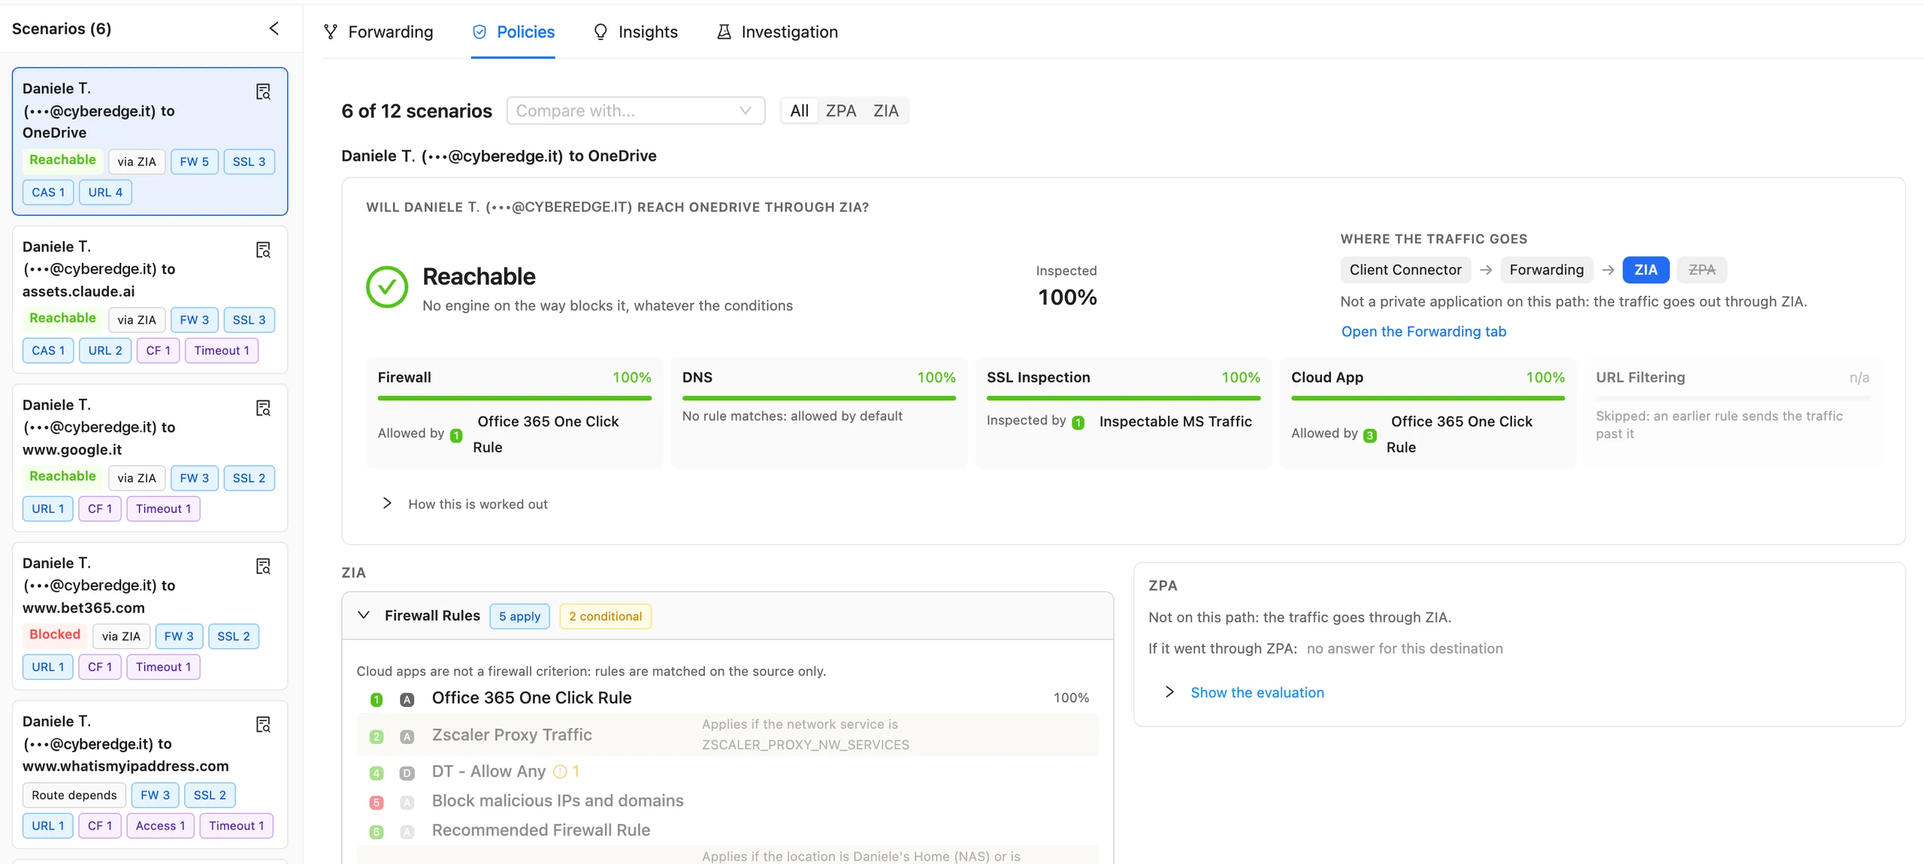Open details icon on the assets.claude.ai scenario card
The width and height of the screenshot is (1924, 864).
pos(263,249)
